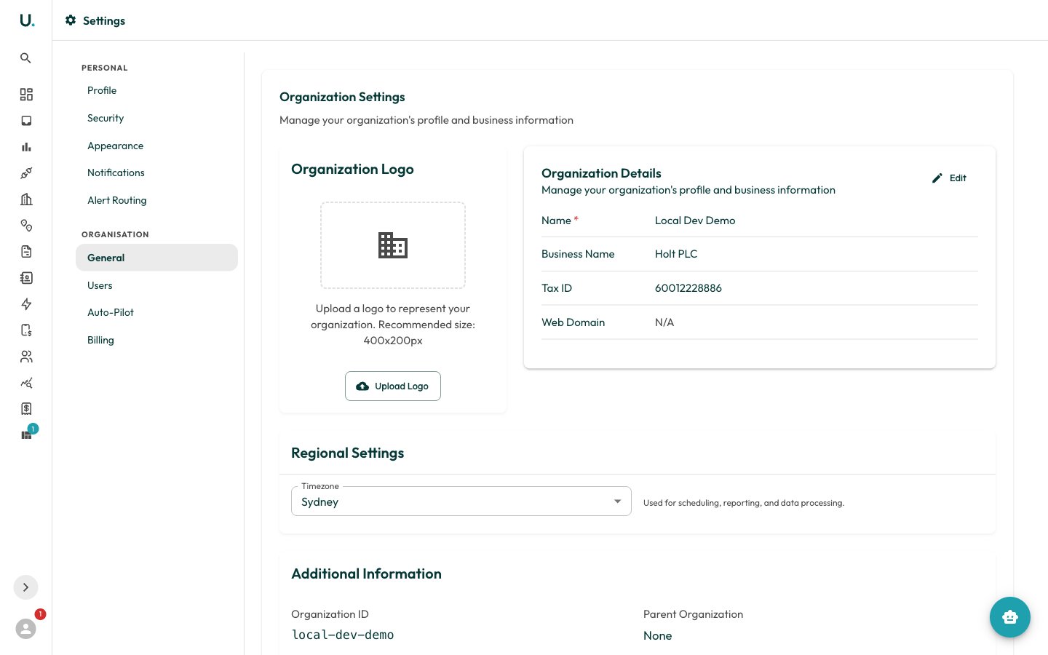Open the lightning bolt icon
Screen dimensions: 1048x655
click(x=26, y=304)
